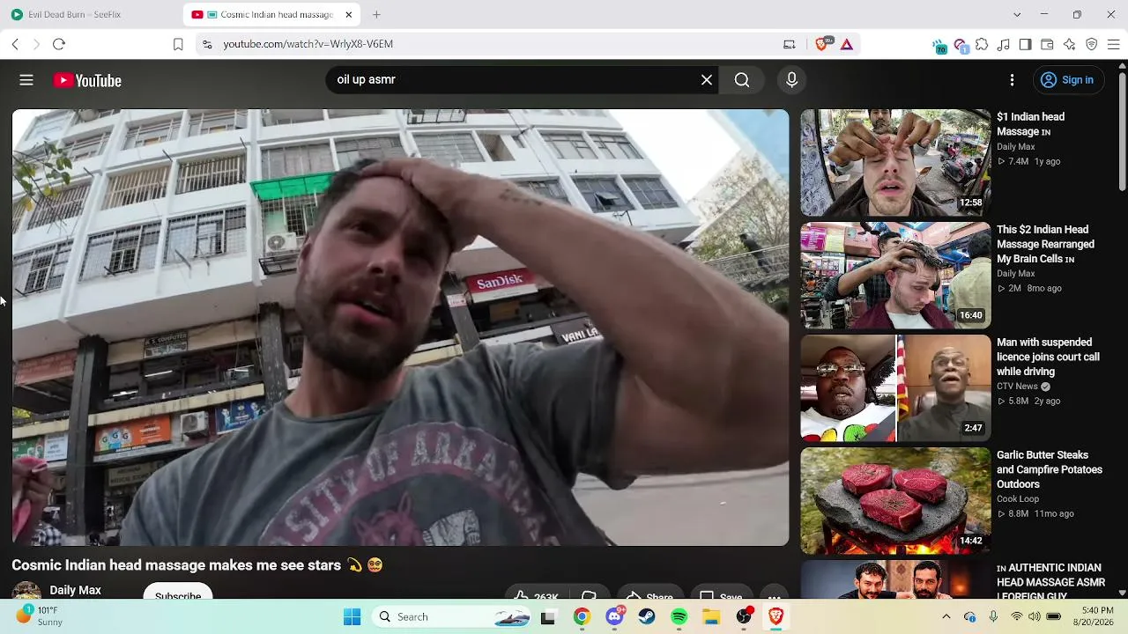Image resolution: width=1128 pixels, height=634 pixels.
Task: Open the YouTube guide hamburger menu
Action: (26, 80)
